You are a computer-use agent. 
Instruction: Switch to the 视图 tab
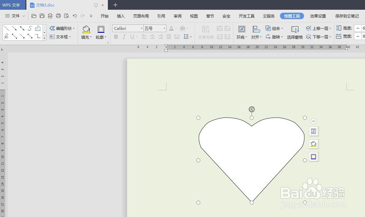(x=194, y=16)
